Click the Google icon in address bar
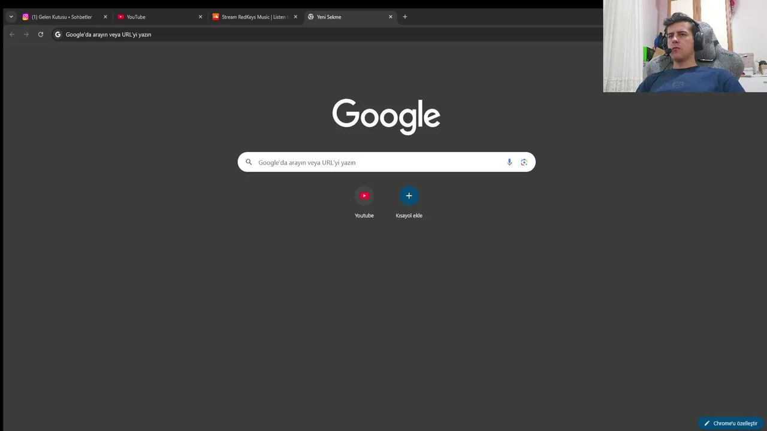Screen dimensions: 767x431 click(58, 35)
